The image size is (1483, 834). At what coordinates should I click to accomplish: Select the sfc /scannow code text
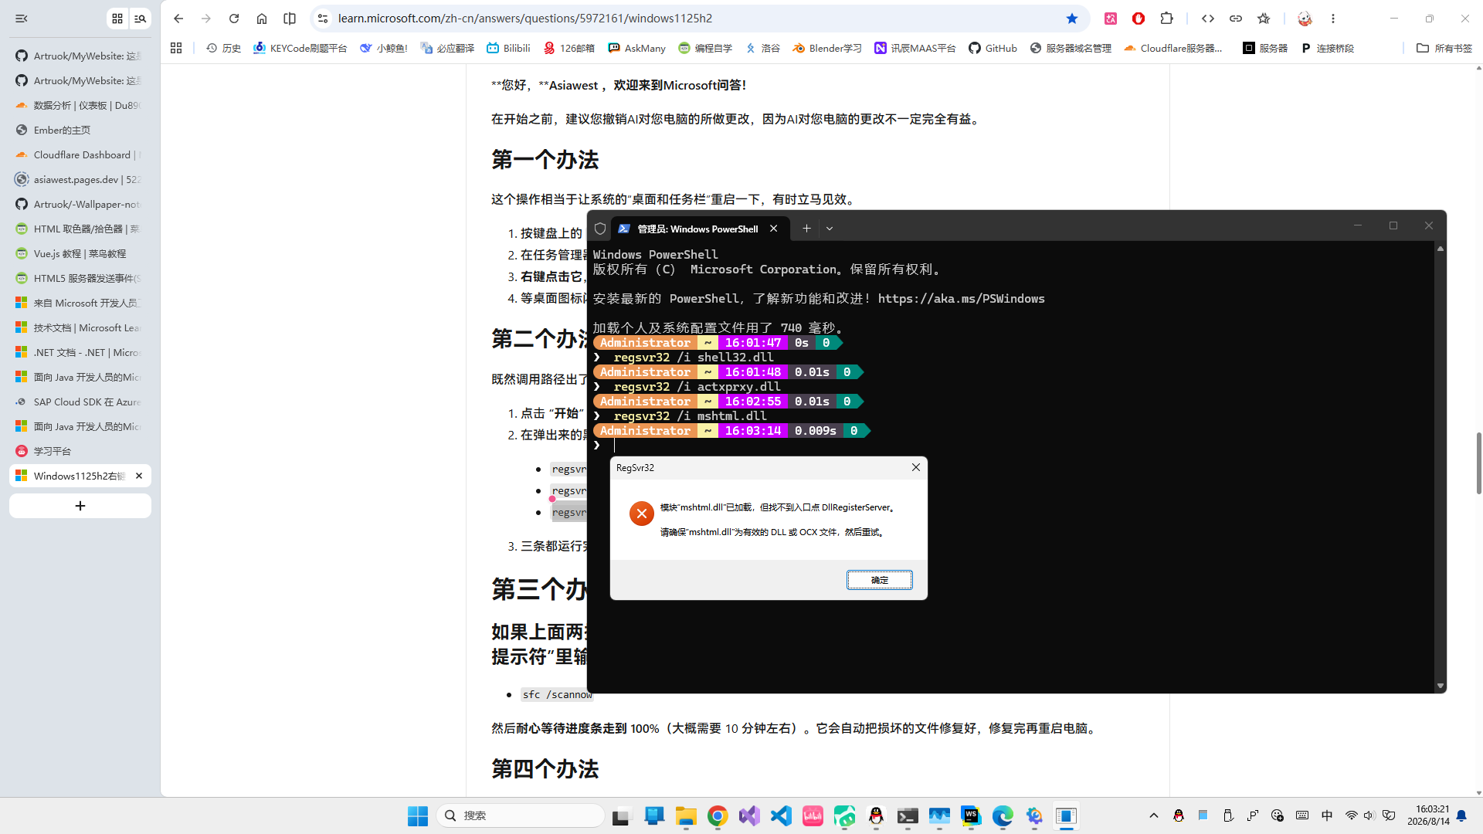pos(558,695)
